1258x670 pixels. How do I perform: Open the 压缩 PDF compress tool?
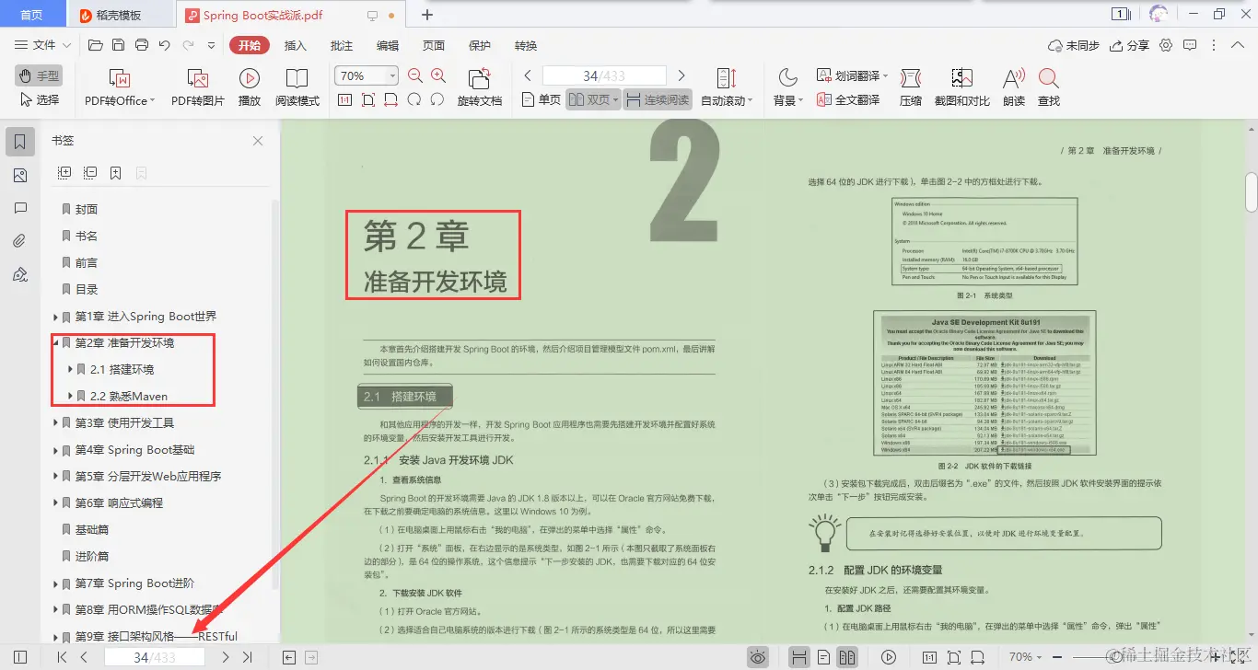click(909, 87)
